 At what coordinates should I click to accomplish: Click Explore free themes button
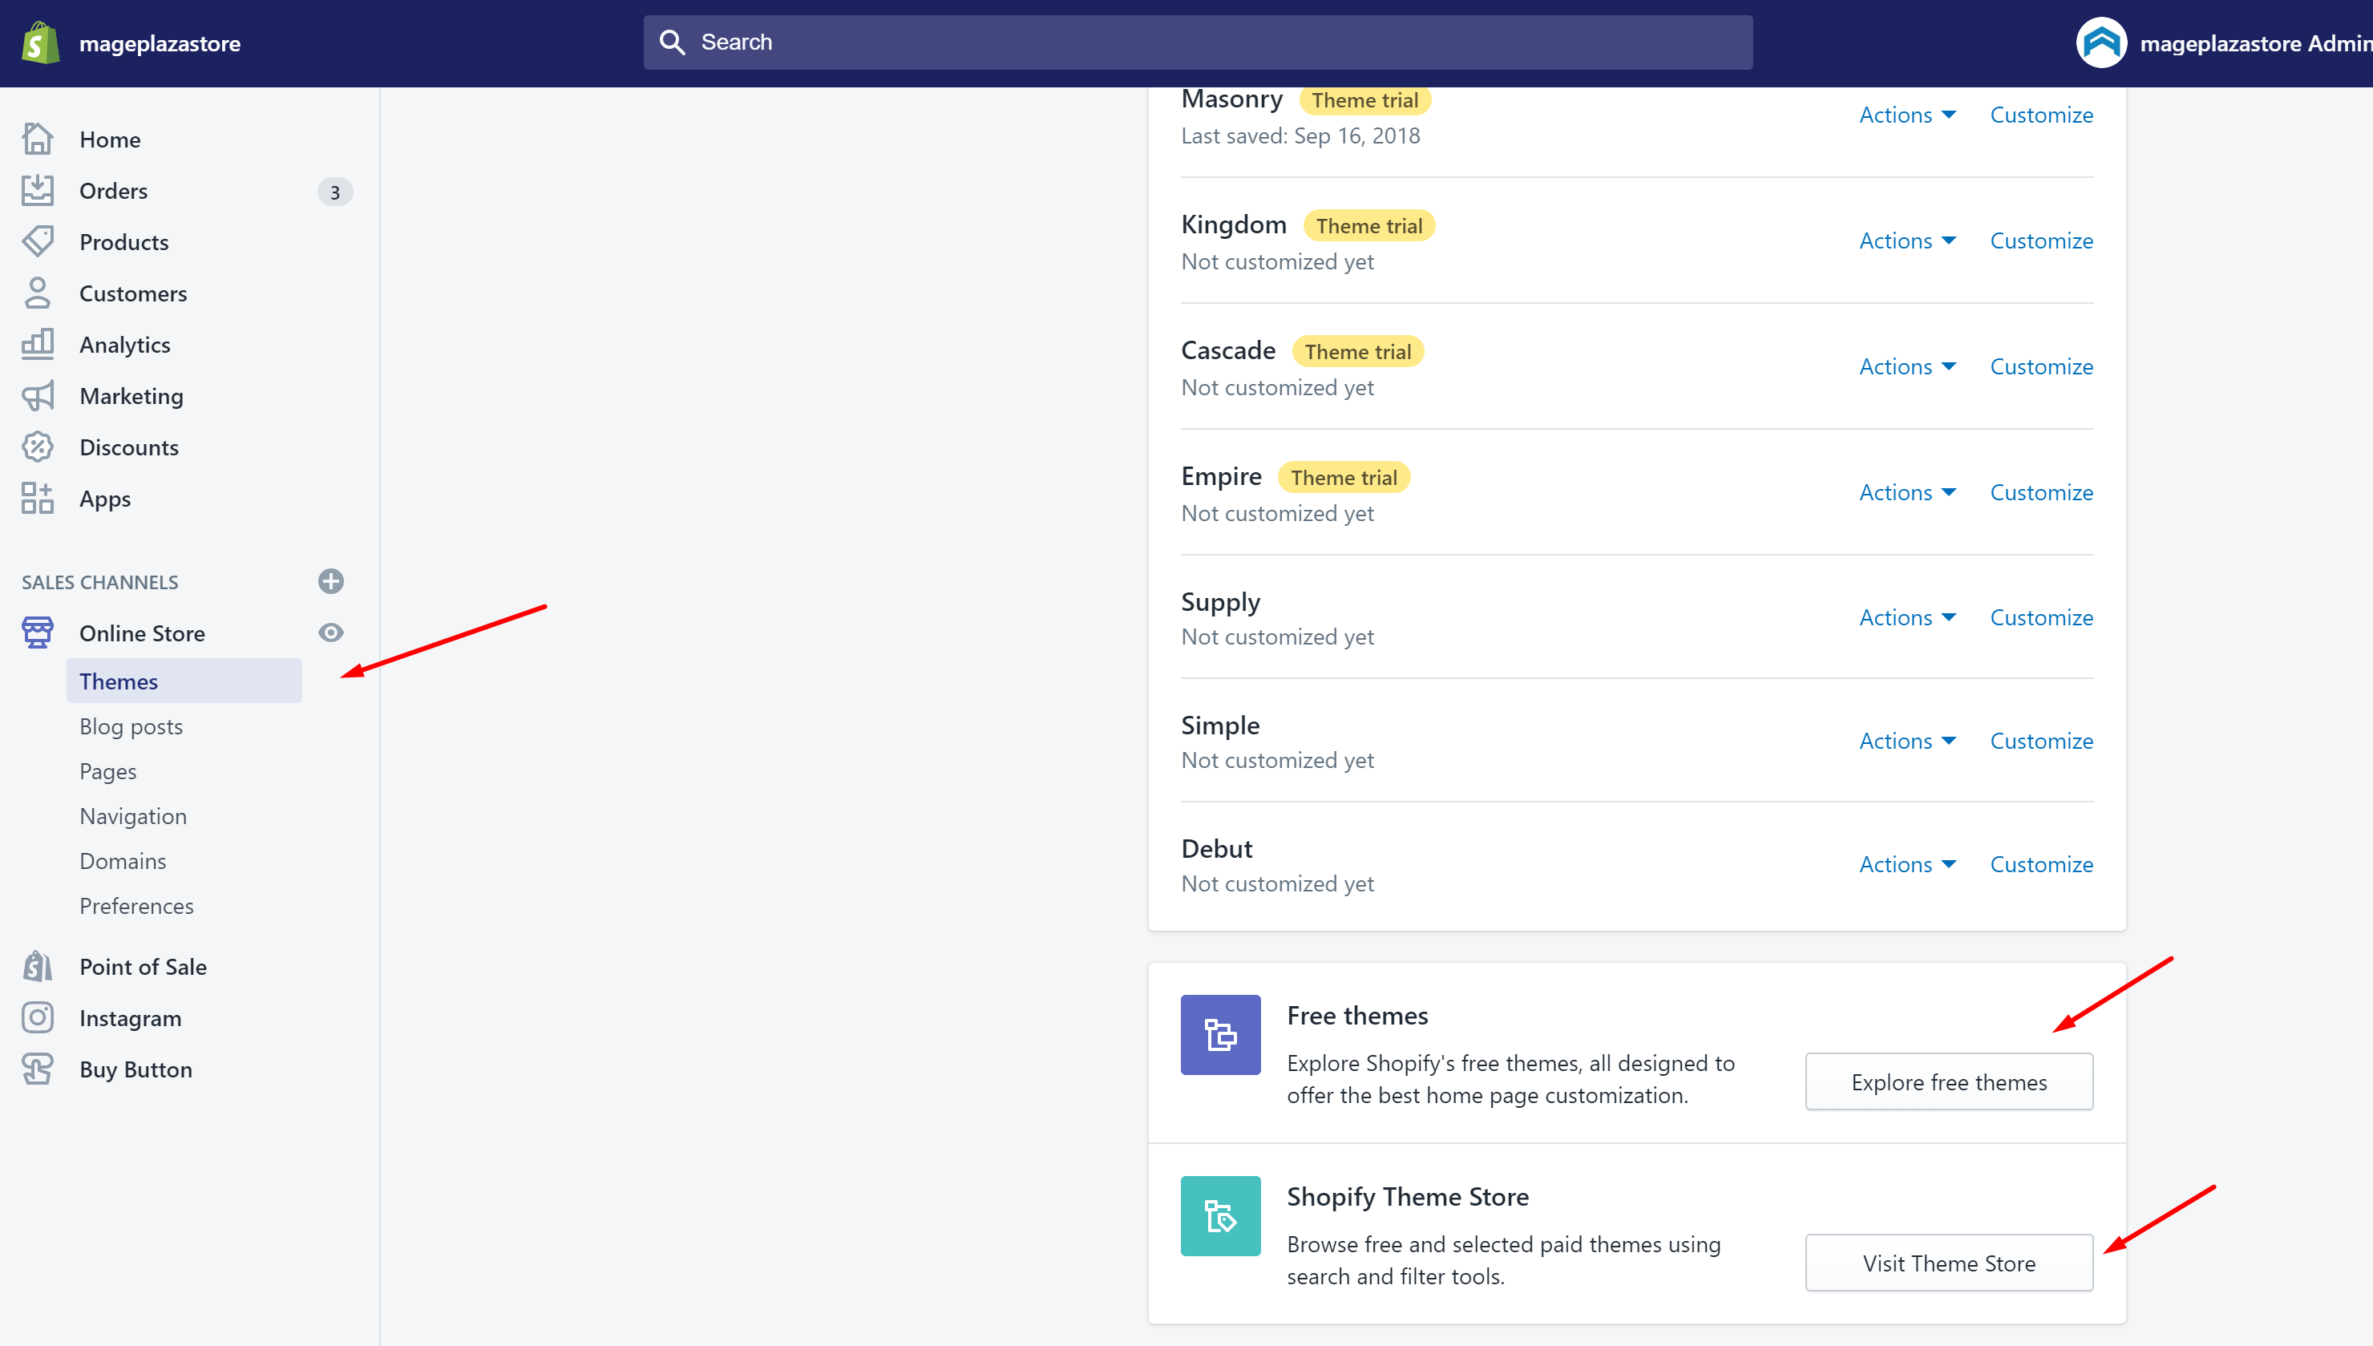click(x=1951, y=1082)
